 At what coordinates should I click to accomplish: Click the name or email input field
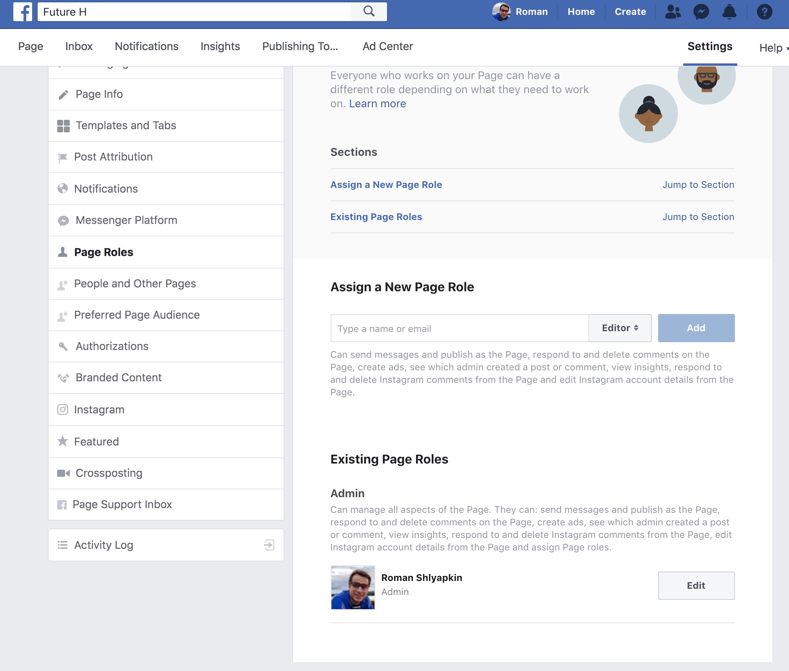[460, 328]
